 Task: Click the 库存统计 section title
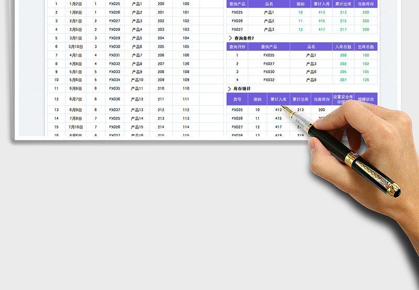(x=242, y=89)
